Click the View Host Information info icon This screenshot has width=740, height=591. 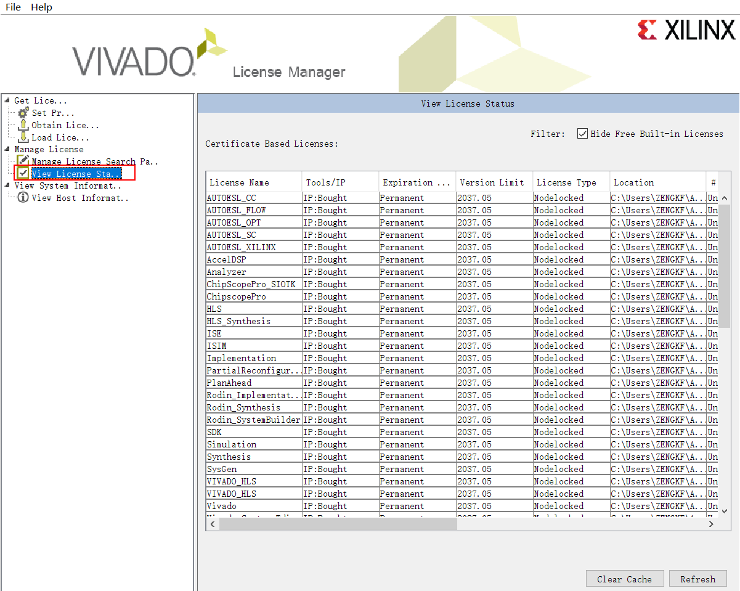[x=23, y=198]
